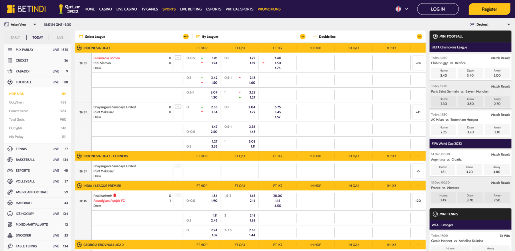Open the Qatar 2022 trophy icon
The width and height of the screenshot is (515, 251).
click(x=61, y=9)
